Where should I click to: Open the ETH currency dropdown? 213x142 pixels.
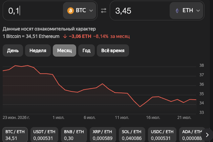click(x=186, y=11)
